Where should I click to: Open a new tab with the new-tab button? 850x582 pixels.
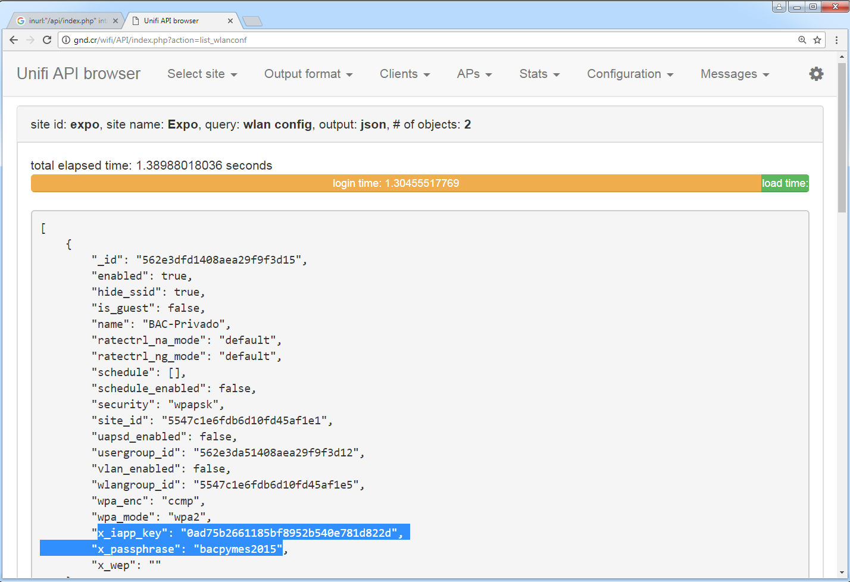pyautogui.click(x=253, y=21)
